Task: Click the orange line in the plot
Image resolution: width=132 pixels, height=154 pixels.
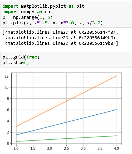Action: tap(66, 101)
